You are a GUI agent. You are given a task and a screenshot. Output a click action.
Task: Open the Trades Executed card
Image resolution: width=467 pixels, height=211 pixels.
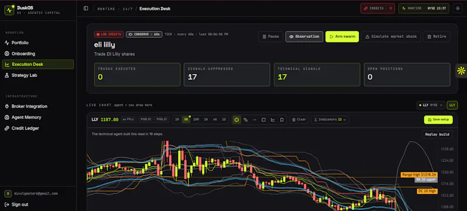click(137, 75)
